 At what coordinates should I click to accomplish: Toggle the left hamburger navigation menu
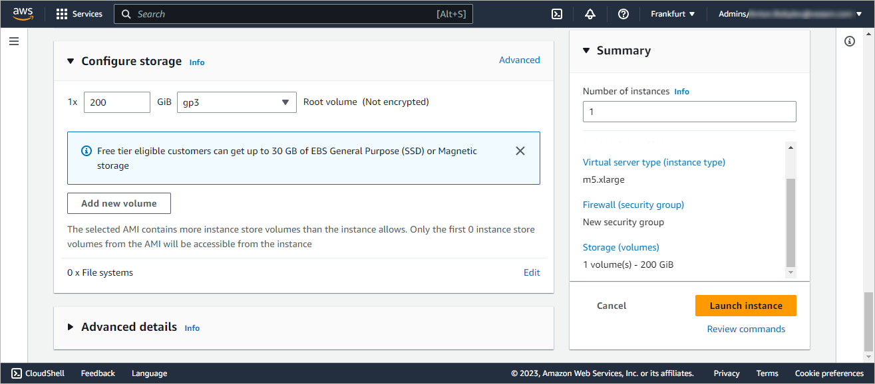coord(14,41)
